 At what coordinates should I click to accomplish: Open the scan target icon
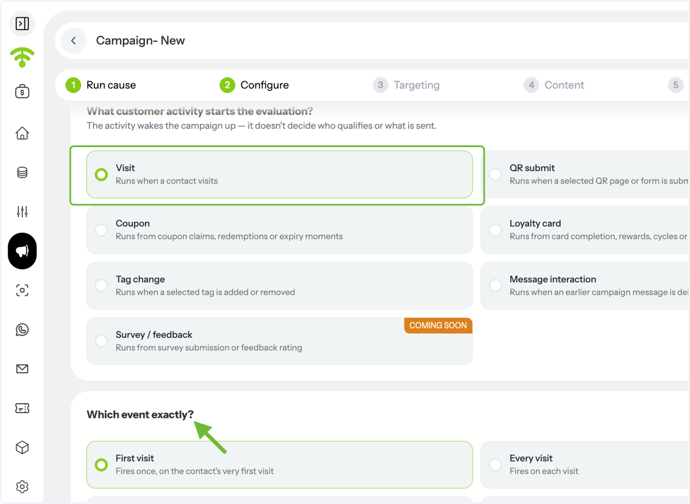pyautogui.click(x=22, y=290)
